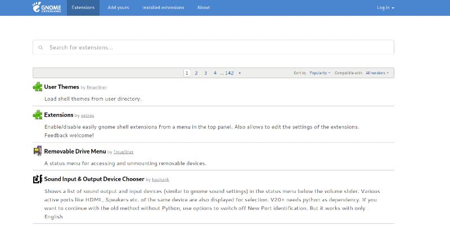Open the Add yours tab
The width and height of the screenshot is (450, 225).
tap(118, 8)
